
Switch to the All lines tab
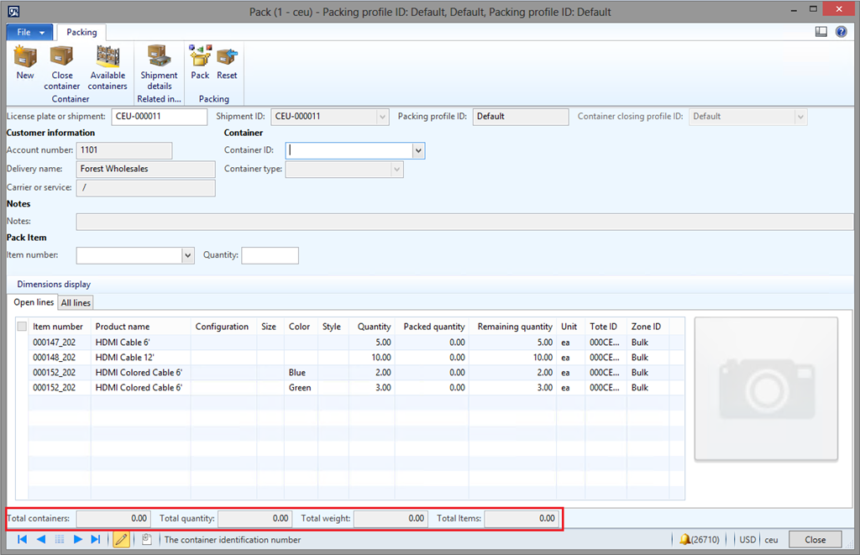click(75, 302)
